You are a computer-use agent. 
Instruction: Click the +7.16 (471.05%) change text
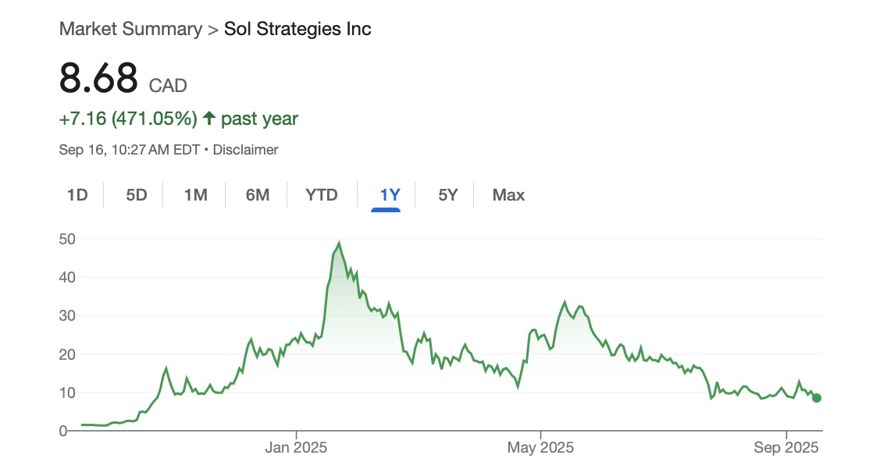pos(128,119)
